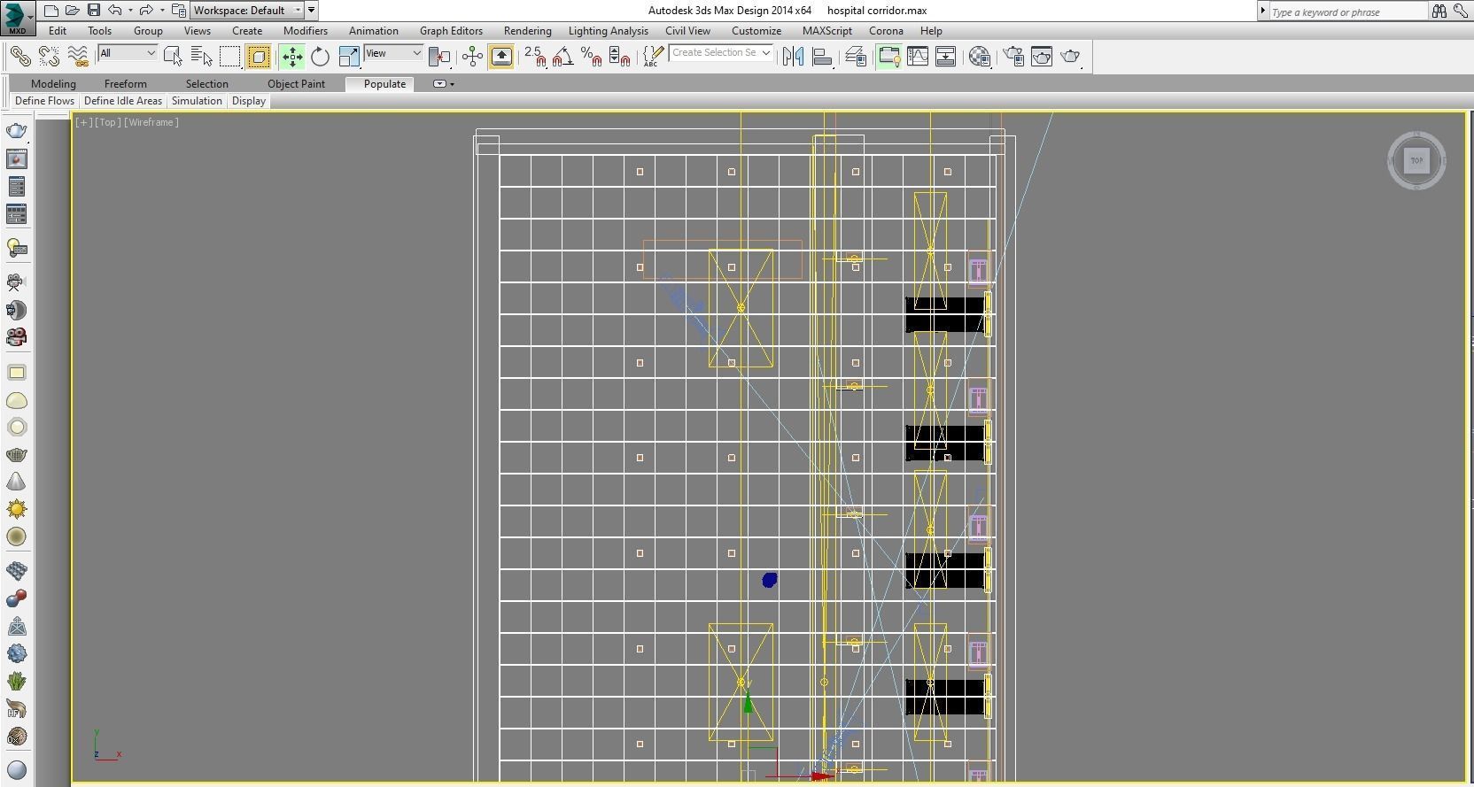Undo the last scene operation

point(114,11)
